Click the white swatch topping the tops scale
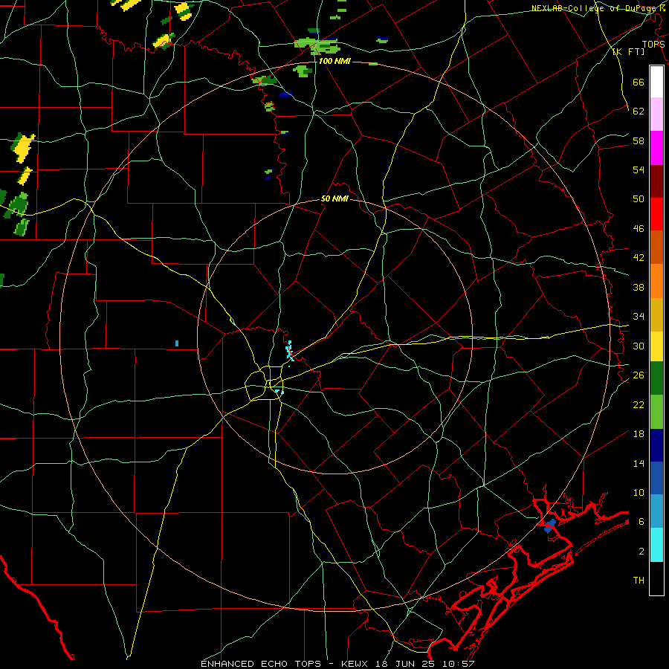 [x=656, y=82]
